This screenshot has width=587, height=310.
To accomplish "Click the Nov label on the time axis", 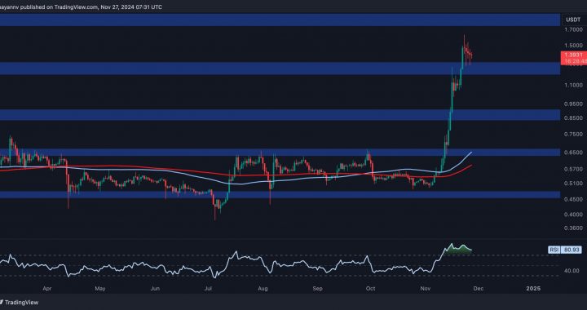I will pyautogui.click(x=426, y=289).
